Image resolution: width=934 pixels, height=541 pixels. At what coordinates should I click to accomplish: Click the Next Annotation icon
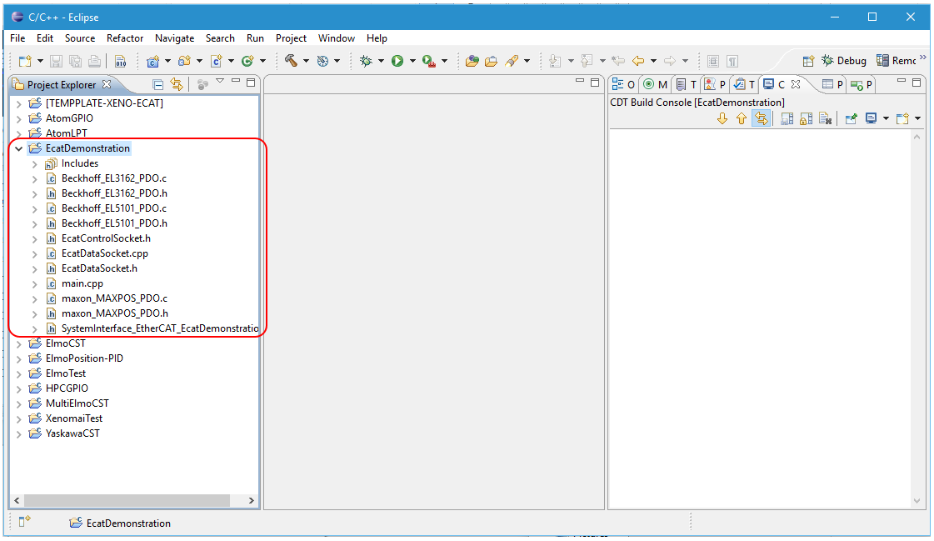pos(555,61)
